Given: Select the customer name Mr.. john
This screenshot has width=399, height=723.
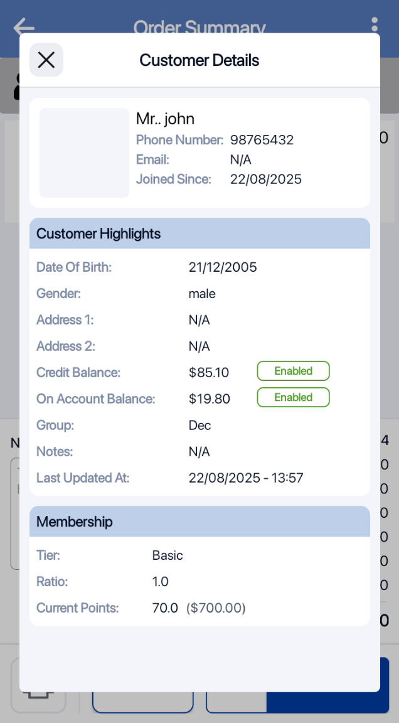Looking at the screenshot, I should [166, 119].
